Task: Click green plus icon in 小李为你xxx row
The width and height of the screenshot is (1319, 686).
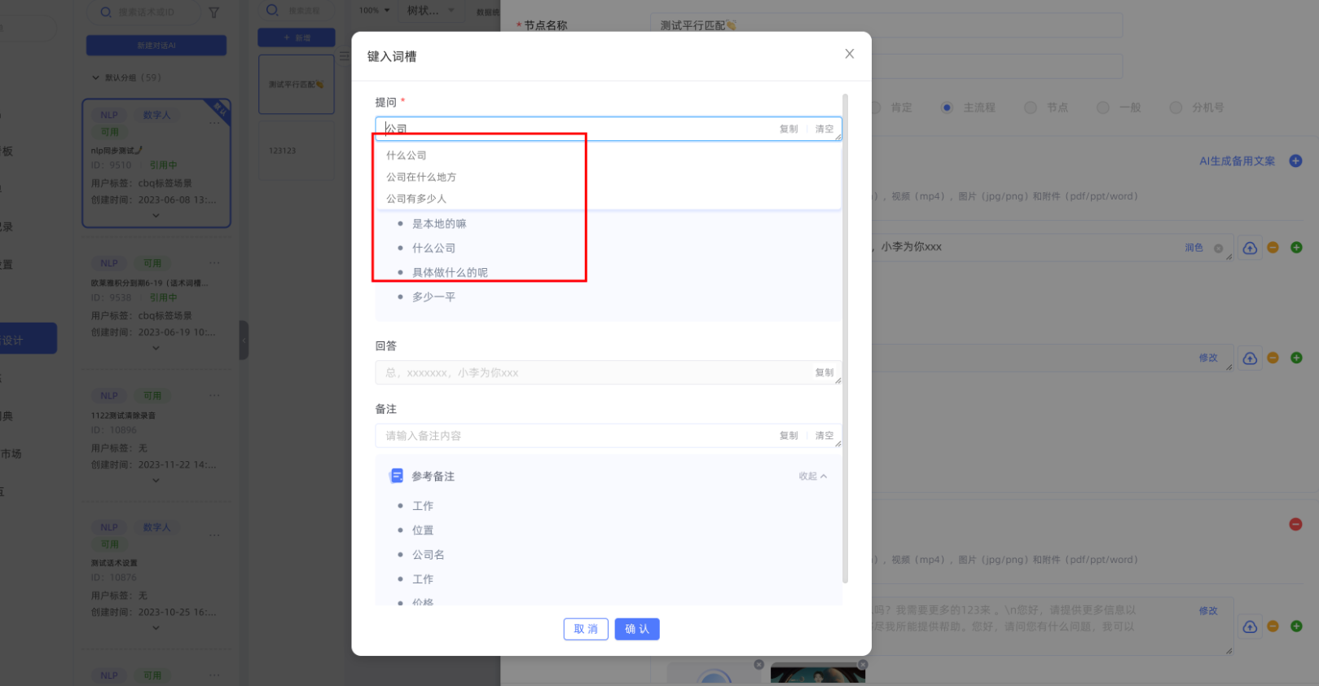Action: (x=1296, y=248)
